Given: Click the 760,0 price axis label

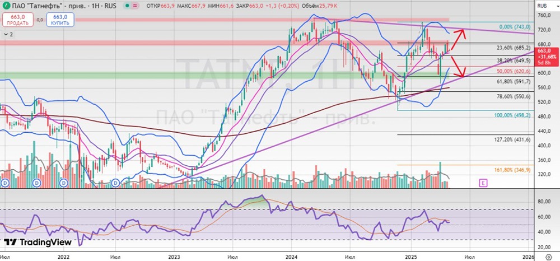Looking at the screenshot, I should click(544, 16).
